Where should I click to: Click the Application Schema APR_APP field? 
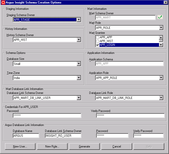tap(129, 64)
